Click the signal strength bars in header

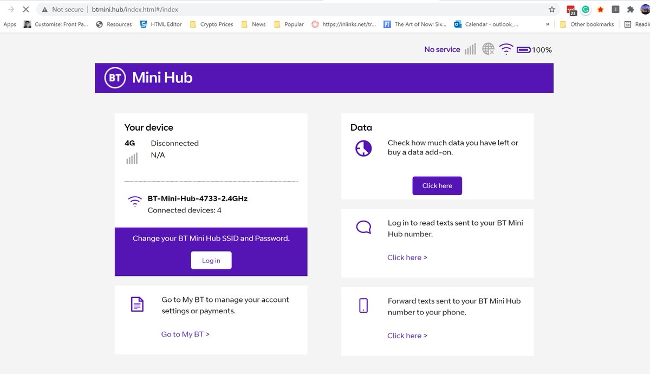[x=470, y=49]
